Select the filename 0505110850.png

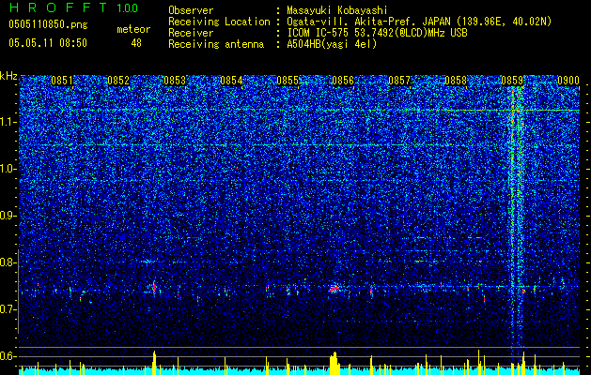[x=48, y=24]
